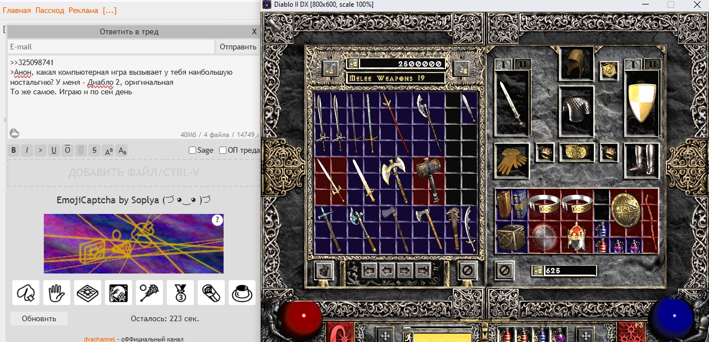Select the equipped golden belt

pyautogui.click(x=576, y=152)
